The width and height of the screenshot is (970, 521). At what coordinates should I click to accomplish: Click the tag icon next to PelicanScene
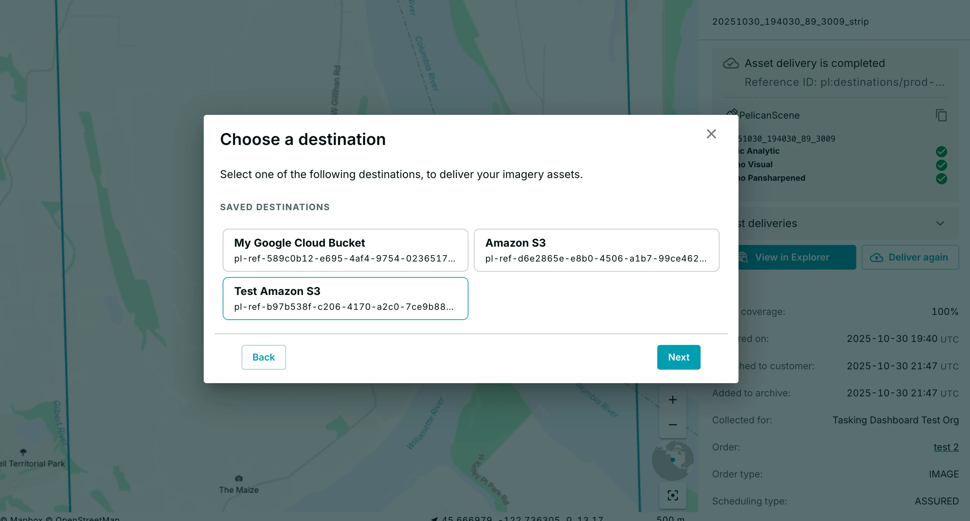pos(732,113)
